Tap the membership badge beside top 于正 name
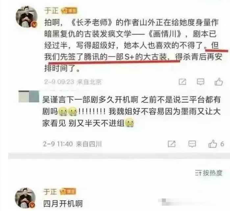This screenshot has height=211, width=230. click(69, 11)
